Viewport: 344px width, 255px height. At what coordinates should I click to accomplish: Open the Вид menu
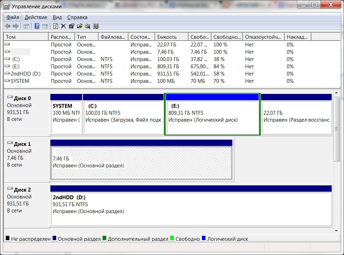(57, 17)
